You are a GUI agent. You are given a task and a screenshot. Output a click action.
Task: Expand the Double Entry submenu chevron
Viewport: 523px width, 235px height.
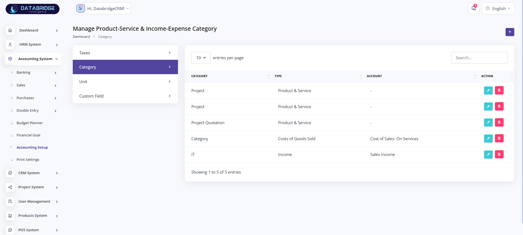tap(55, 111)
